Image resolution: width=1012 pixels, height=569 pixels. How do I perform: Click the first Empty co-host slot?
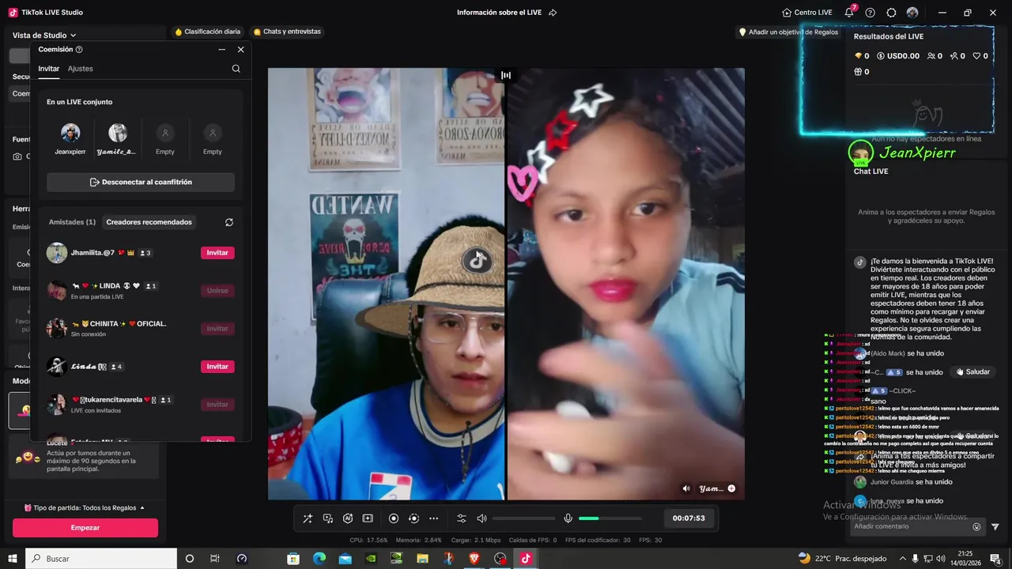pos(165,133)
